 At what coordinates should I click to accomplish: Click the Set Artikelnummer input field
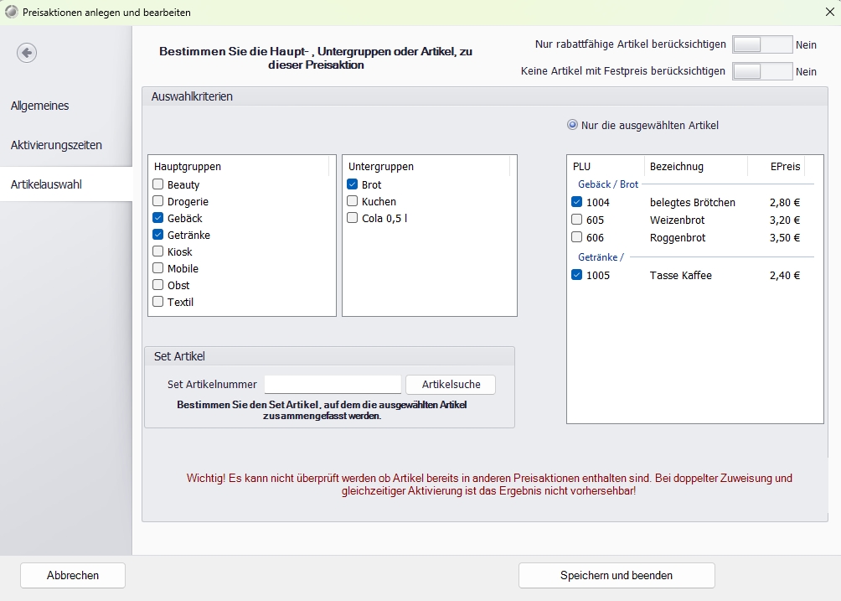333,385
